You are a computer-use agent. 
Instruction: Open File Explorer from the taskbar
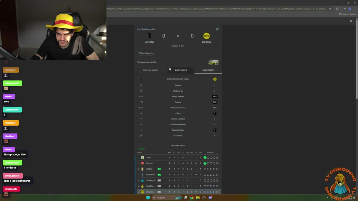(x=198, y=198)
